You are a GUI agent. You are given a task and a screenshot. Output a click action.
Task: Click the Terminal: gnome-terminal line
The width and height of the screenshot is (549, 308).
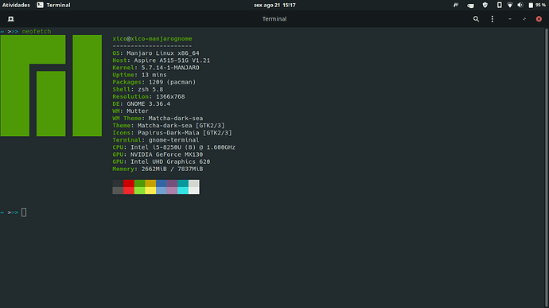click(x=156, y=140)
